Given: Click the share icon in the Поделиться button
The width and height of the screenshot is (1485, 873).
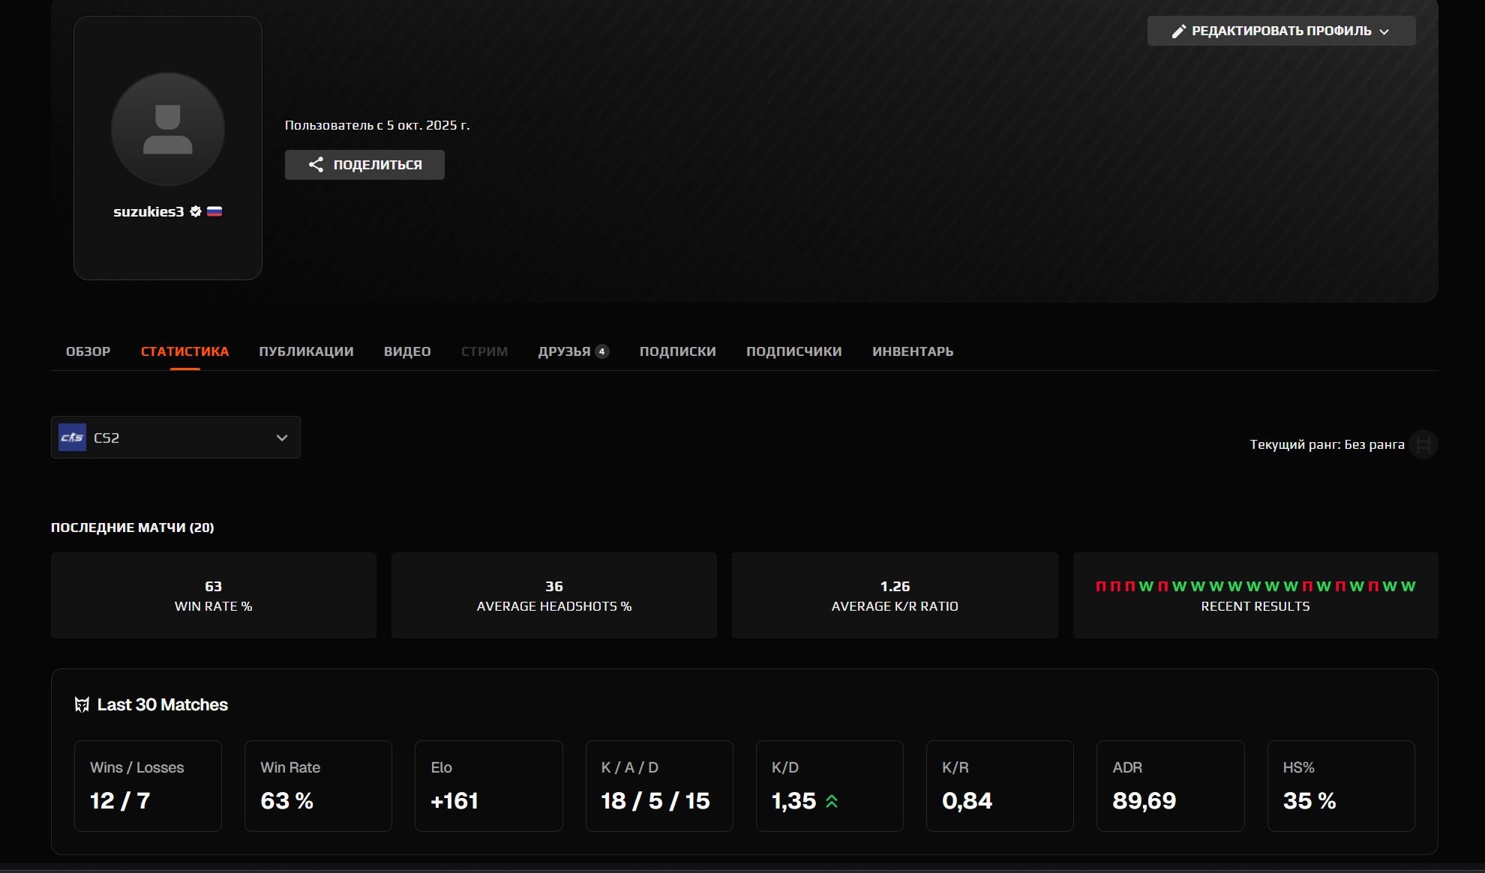Looking at the screenshot, I should pyautogui.click(x=316, y=165).
